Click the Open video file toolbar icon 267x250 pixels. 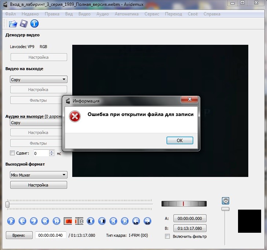tap(13, 24)
